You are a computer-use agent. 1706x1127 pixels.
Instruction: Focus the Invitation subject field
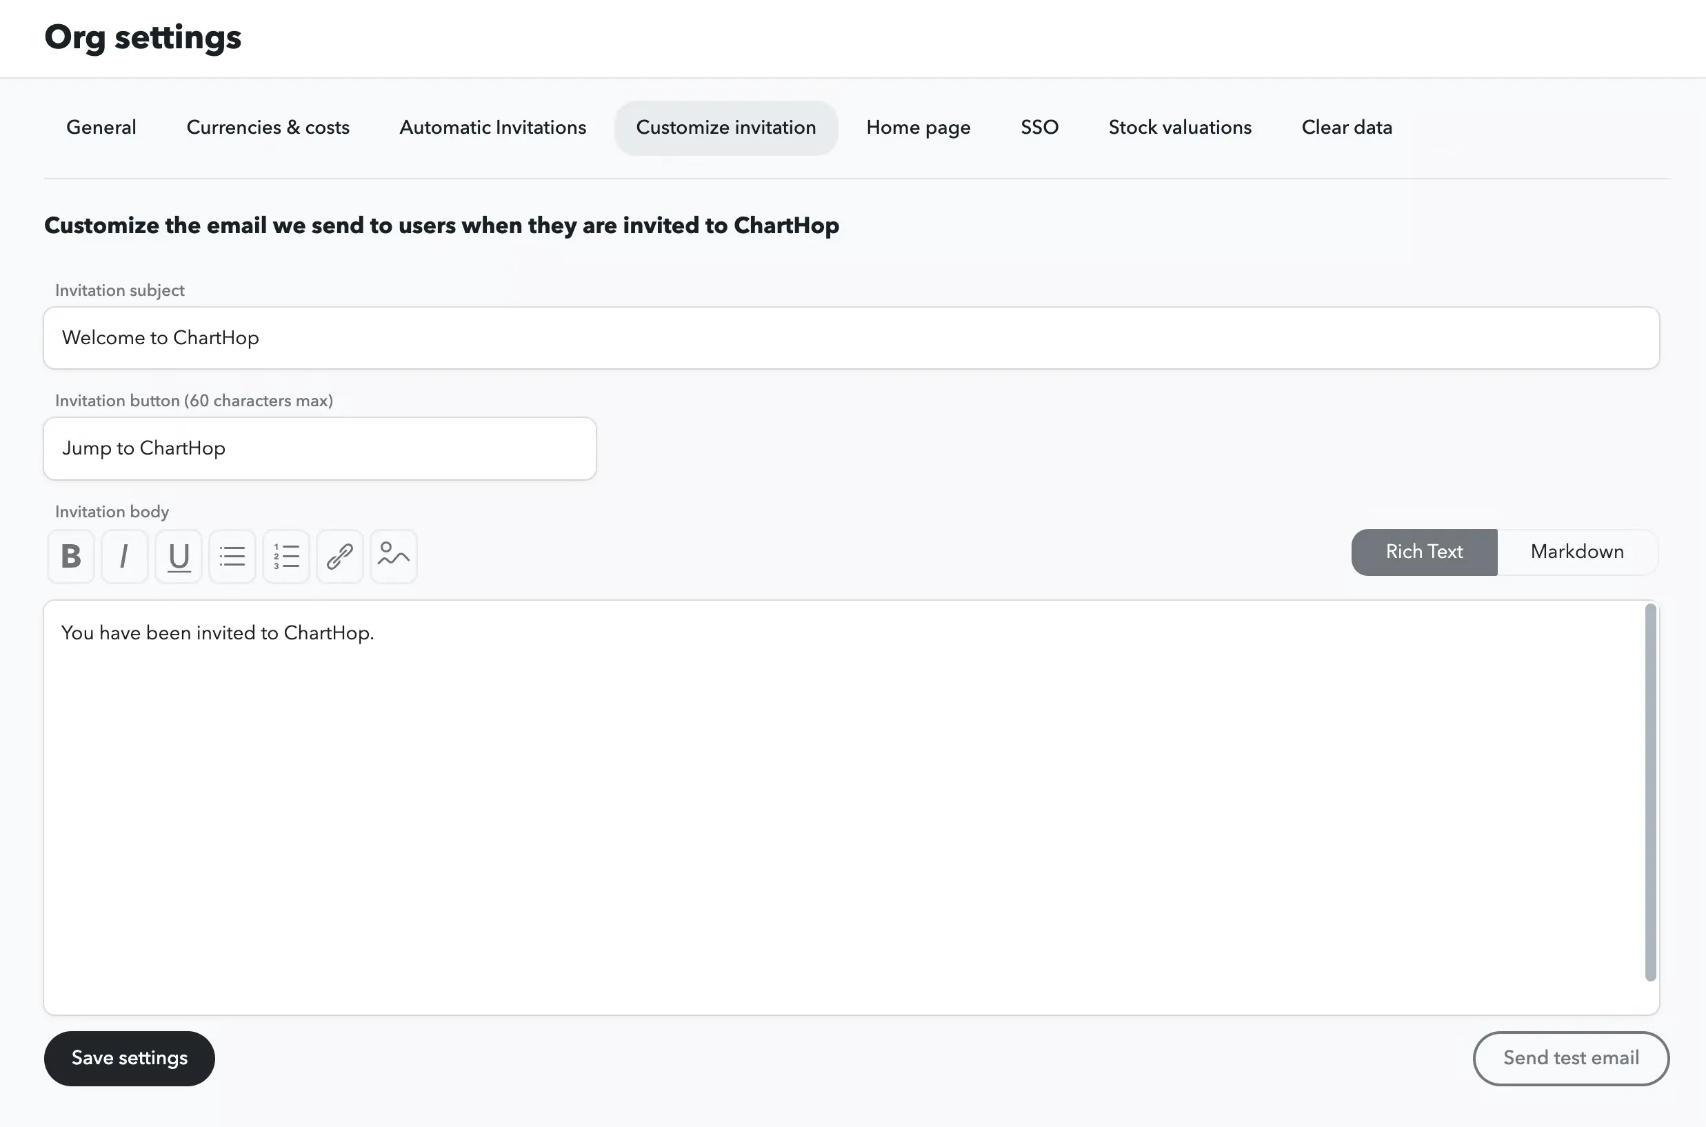[852, 339]
